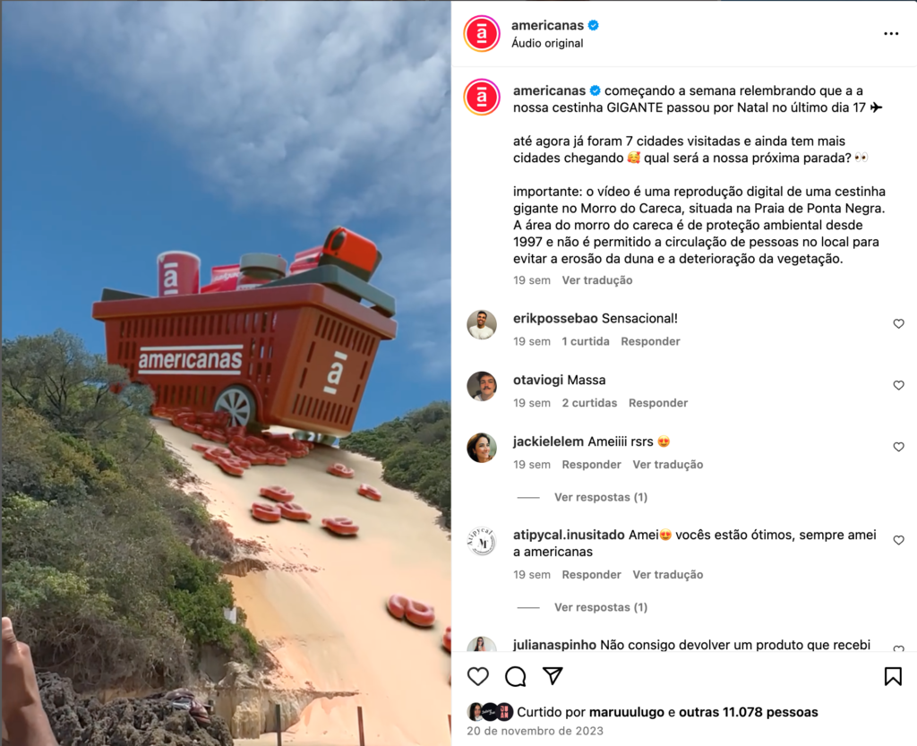Like otaviogi's comment heart
This screenshot has height=746, width=917.
coord(899,385)
